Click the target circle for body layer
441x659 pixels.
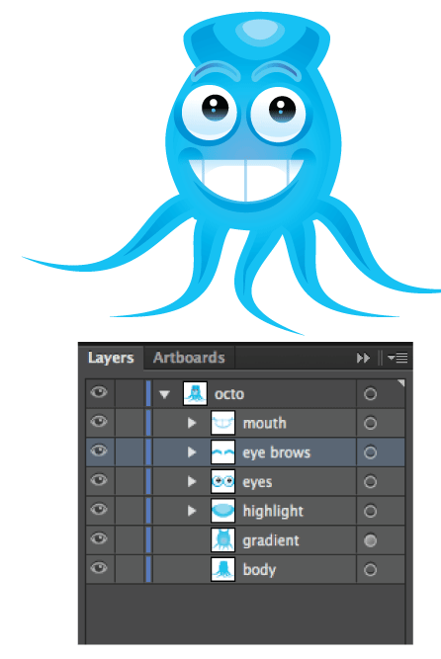point(370,570)
